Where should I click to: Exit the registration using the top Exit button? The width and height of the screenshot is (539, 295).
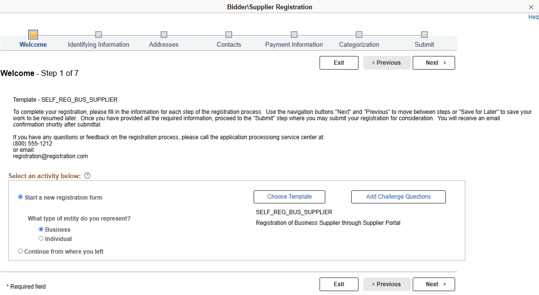coord(339,62)
